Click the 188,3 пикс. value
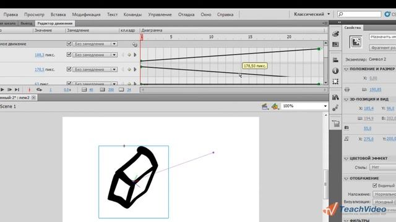 pyautogui.click(x=40, y=55)
